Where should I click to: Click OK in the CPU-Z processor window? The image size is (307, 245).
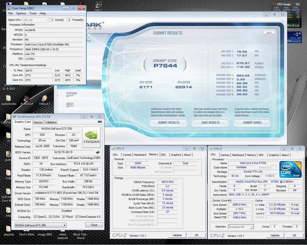click(294, 235)
